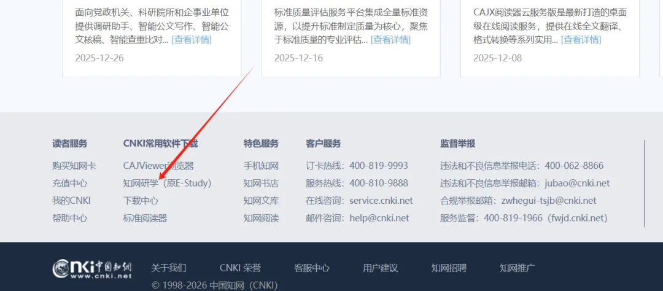
Task: Download CAJViewer浏览器
Action: [x=158, y=166]
